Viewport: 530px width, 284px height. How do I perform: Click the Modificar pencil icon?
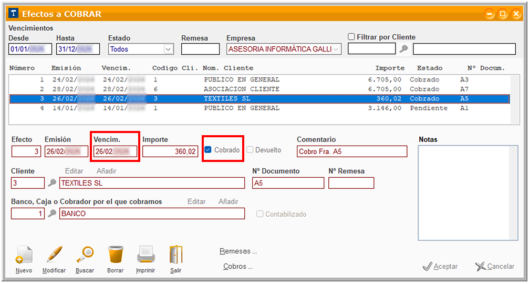[x=54, y=255]
